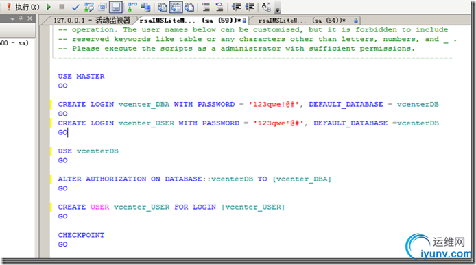
Task: Start debugging with the green play icon
Action: (x=49, y=7)
